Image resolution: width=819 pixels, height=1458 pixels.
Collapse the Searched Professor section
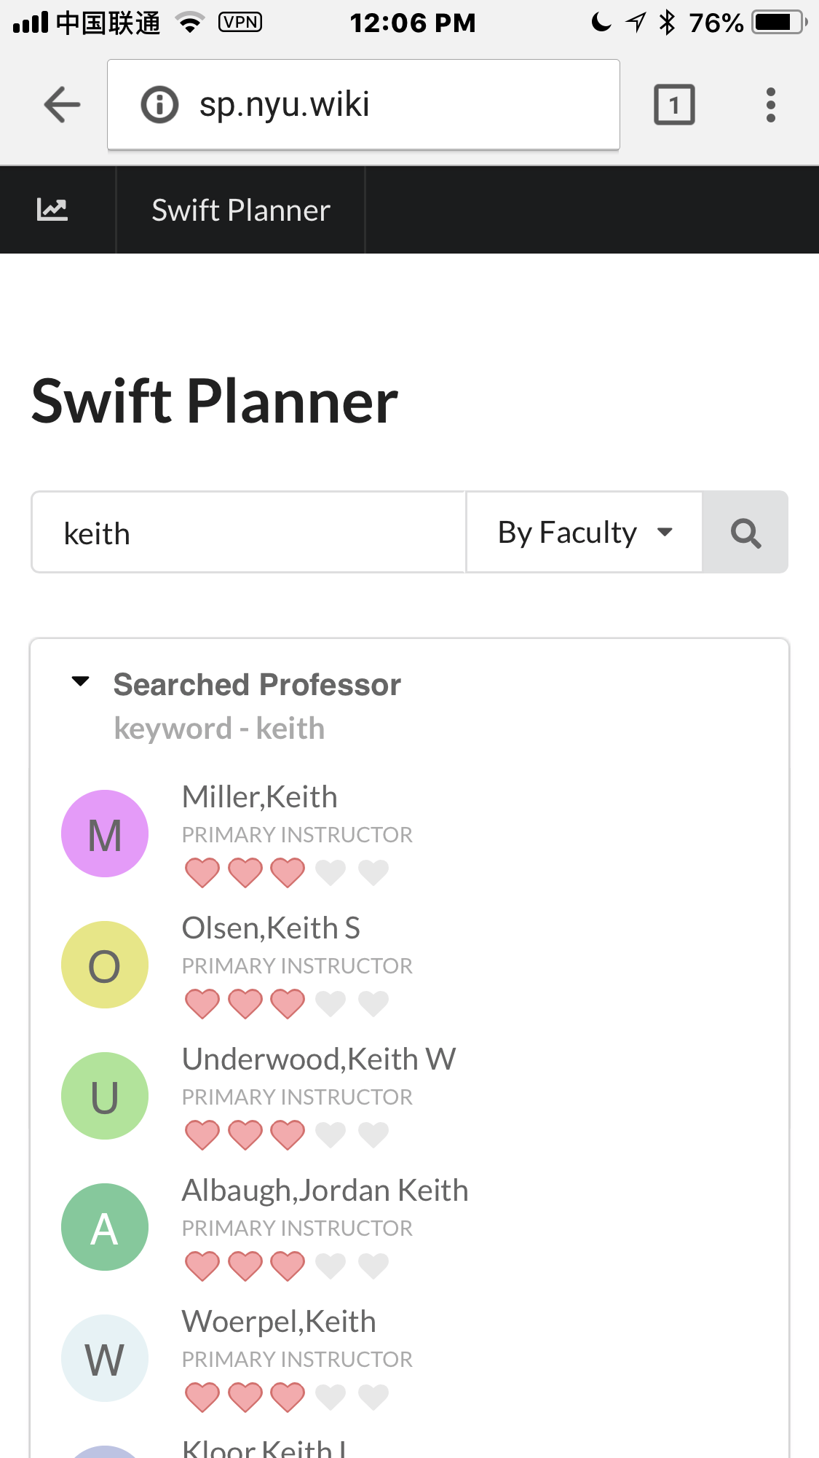pos(80,683)
